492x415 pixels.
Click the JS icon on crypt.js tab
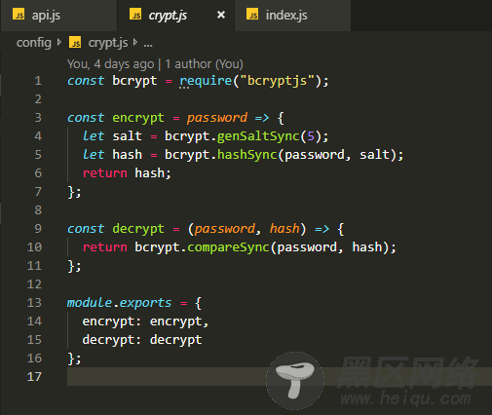tap(135, 15)
